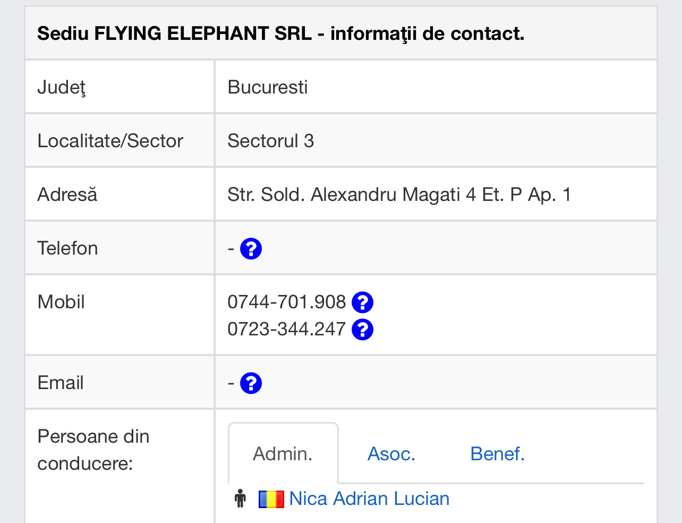Click the Sectorul 3 value
The image size is (682, 523).
point(270,141)
